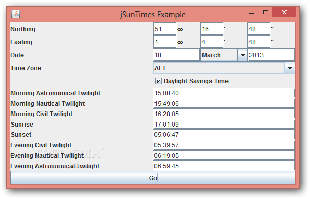Expand the AET Time Zone dropdown
This screenshot has width=310, height=199.
tap(290, 68)
